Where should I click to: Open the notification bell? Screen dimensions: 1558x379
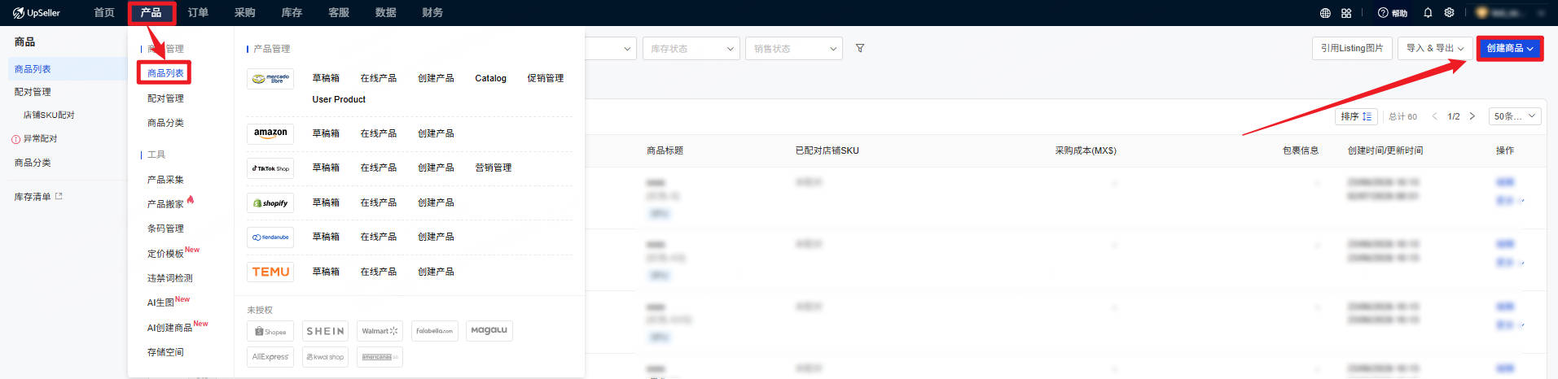[1428, 13]
